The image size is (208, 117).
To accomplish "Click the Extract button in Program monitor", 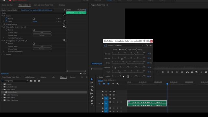I will coord(192,72).
